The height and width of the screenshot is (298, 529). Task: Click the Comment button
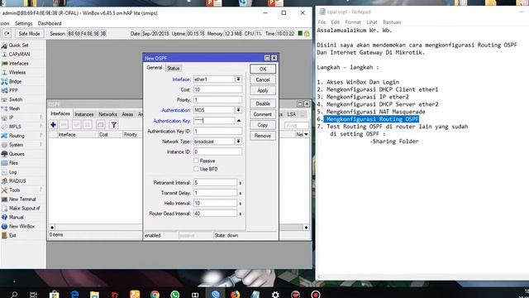coord(263,114)
